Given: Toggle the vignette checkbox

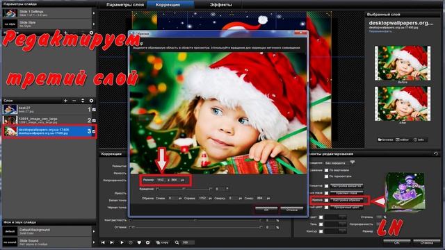Looking at the screenshot, I should (326, 186).
